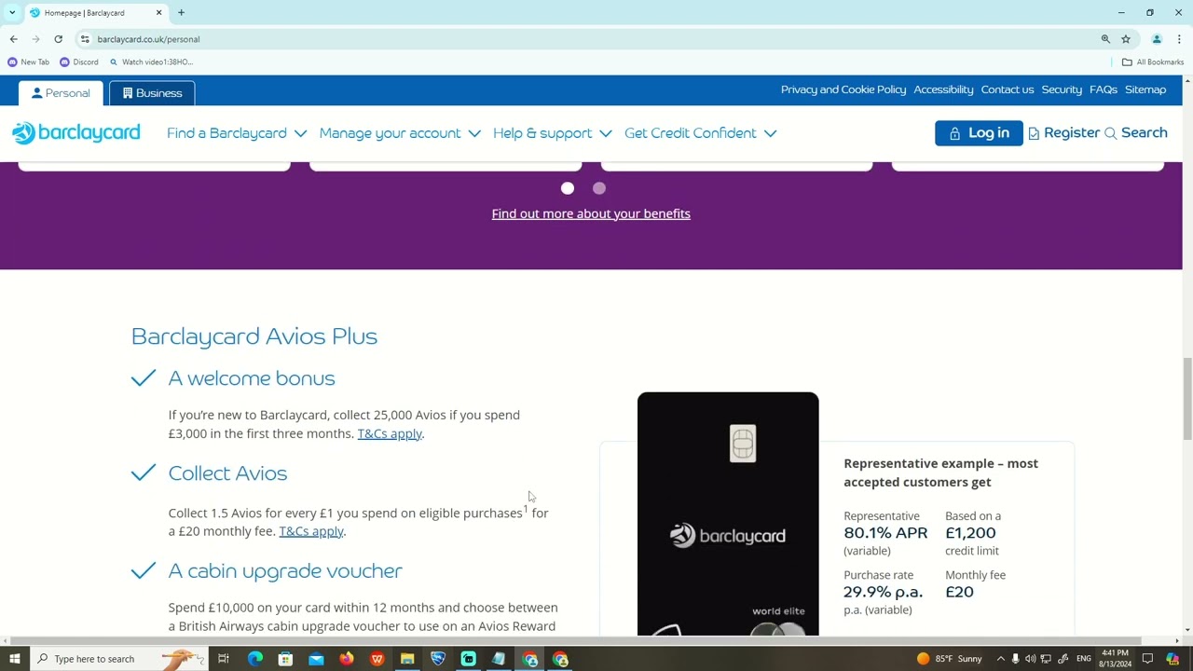The height and width of the screenshot is (671, 1193).
Task: Switch to the Business tab
Action: (x=152, y=93)
